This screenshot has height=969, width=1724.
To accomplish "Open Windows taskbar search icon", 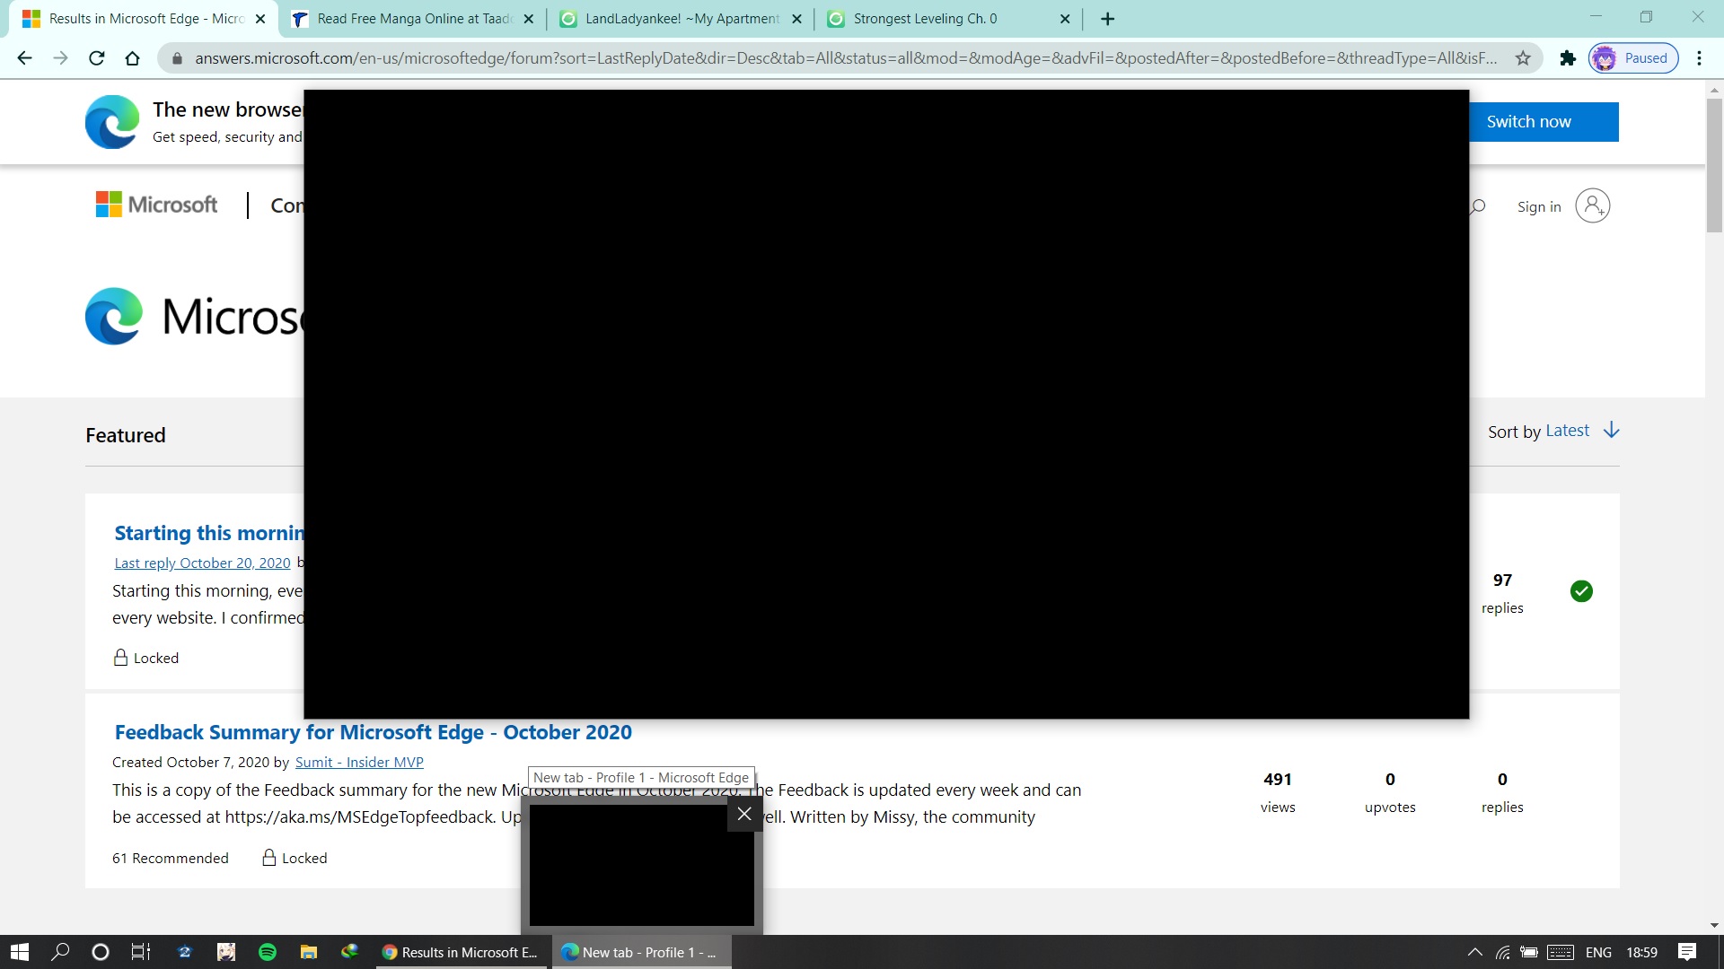I will coord(60,952).
